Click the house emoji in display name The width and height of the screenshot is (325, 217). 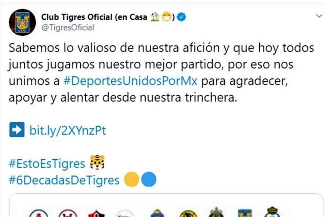(155, 17)
